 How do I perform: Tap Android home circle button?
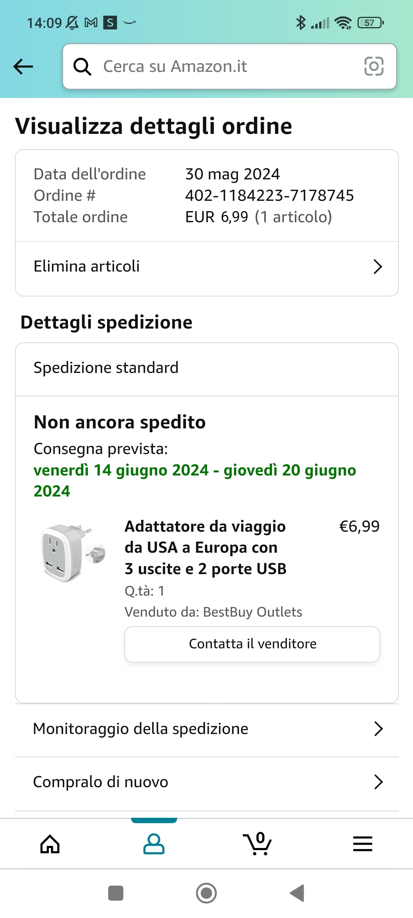point(206,894)
